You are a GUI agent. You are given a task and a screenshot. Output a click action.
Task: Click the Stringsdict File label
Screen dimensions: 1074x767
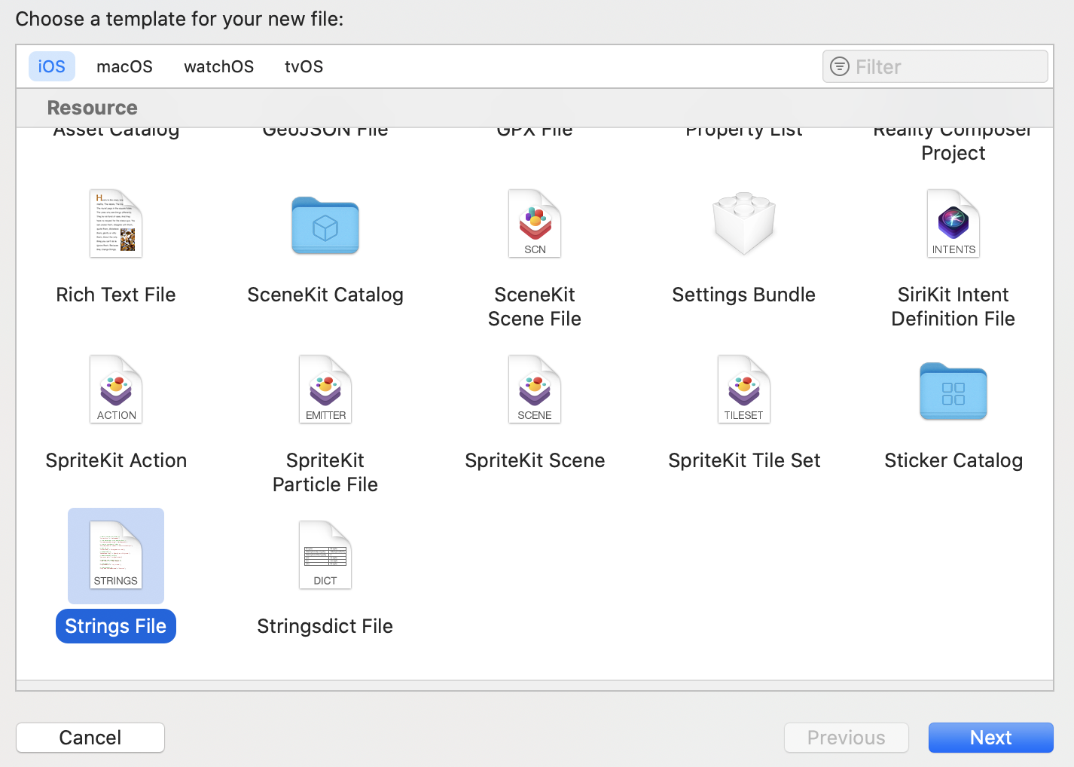pos(325,626)
